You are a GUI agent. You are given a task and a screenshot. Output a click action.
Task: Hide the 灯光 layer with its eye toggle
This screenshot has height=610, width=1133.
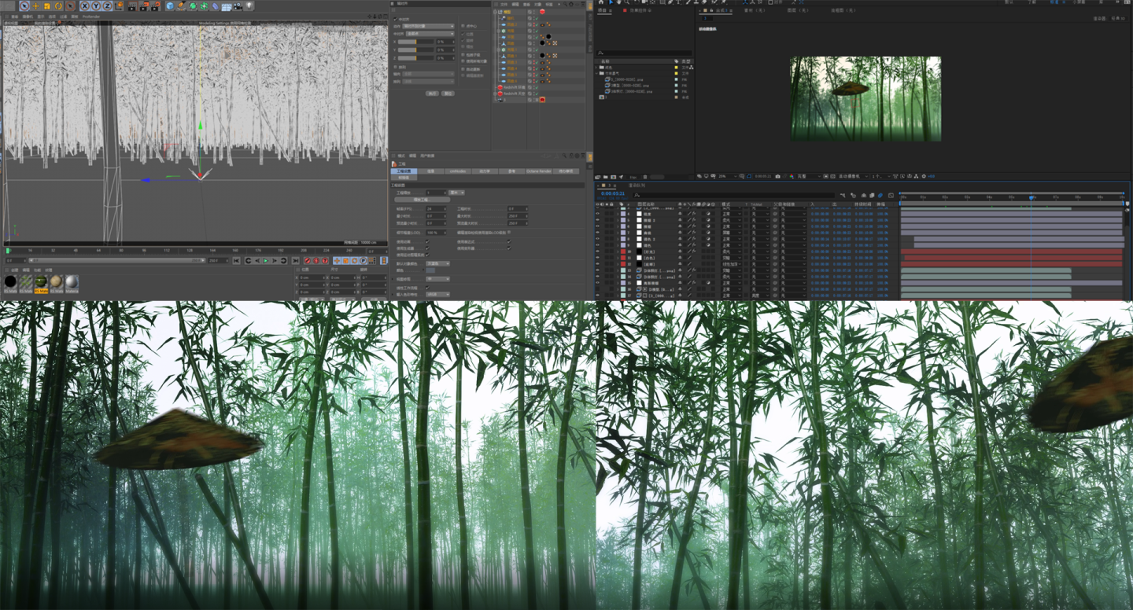598,251
